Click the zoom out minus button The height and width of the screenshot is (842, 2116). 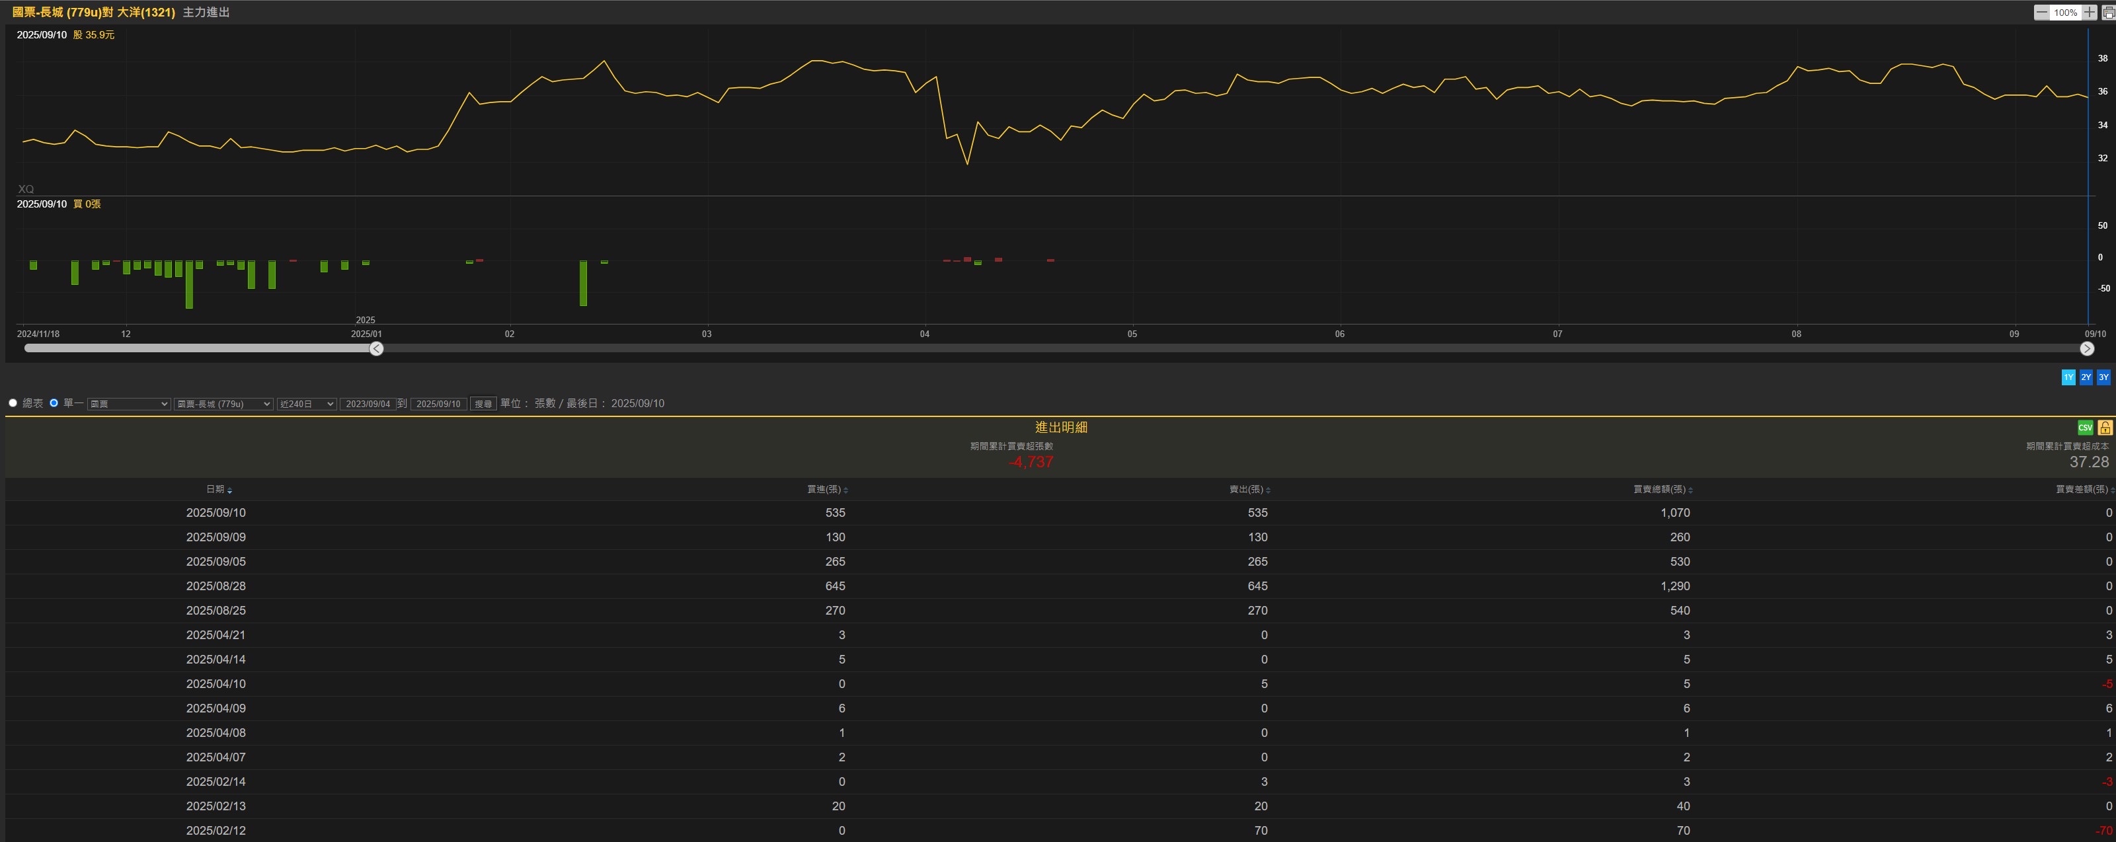(x=2041, y=13)
